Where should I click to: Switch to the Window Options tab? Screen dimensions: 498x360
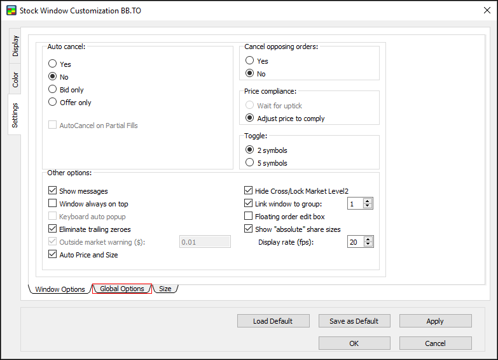60,289
